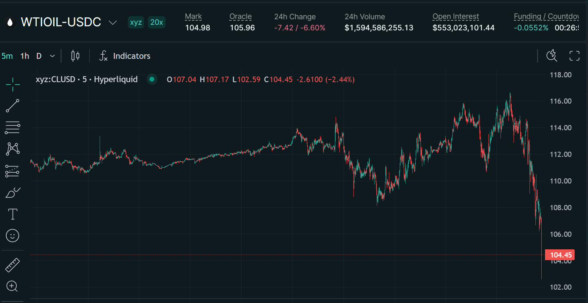The image size is (588, 303).
Task: Activate the zoom in tool
Action: (12, 286)
